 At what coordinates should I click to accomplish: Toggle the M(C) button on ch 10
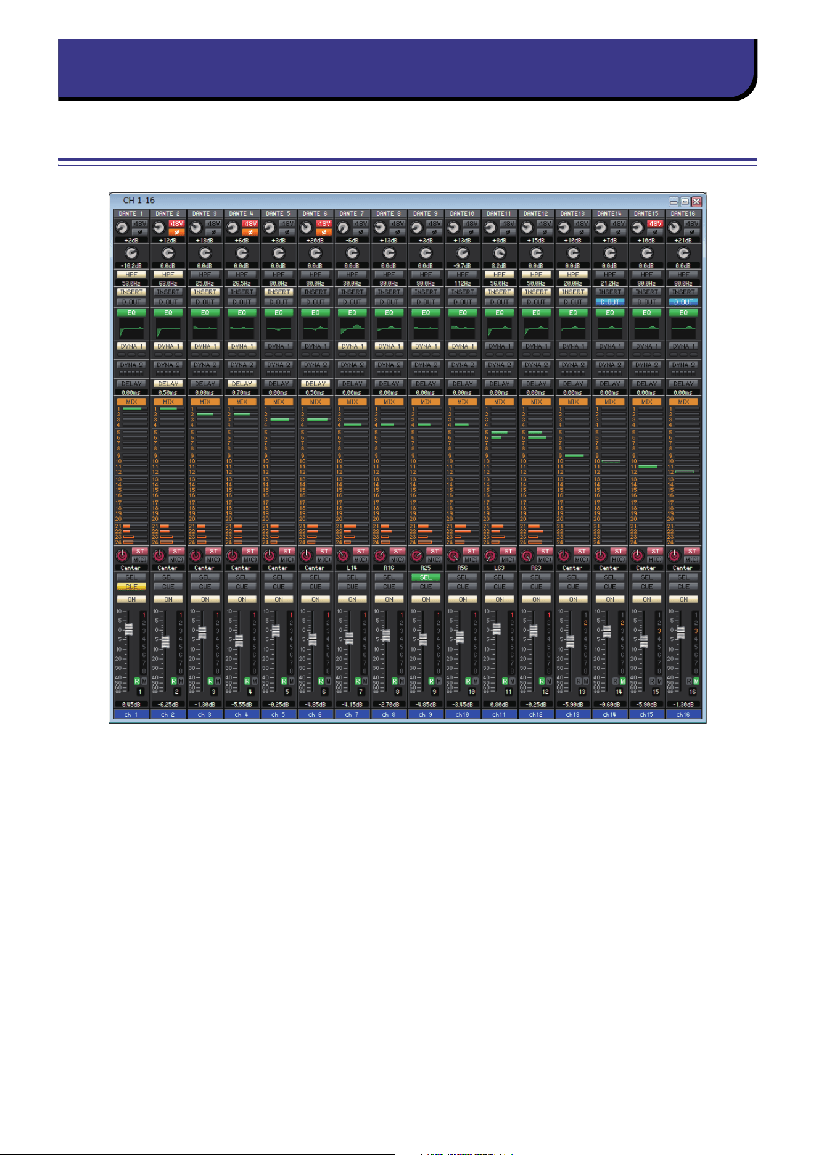pos(471,560)
